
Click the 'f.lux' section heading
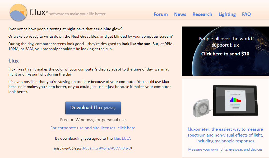[13, 61]
